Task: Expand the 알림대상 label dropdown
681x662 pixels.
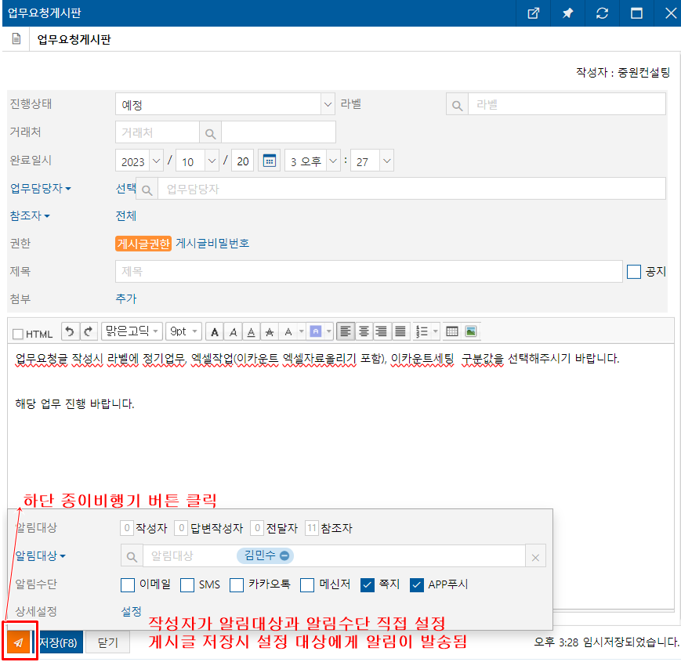Action: tap(40, 556)
